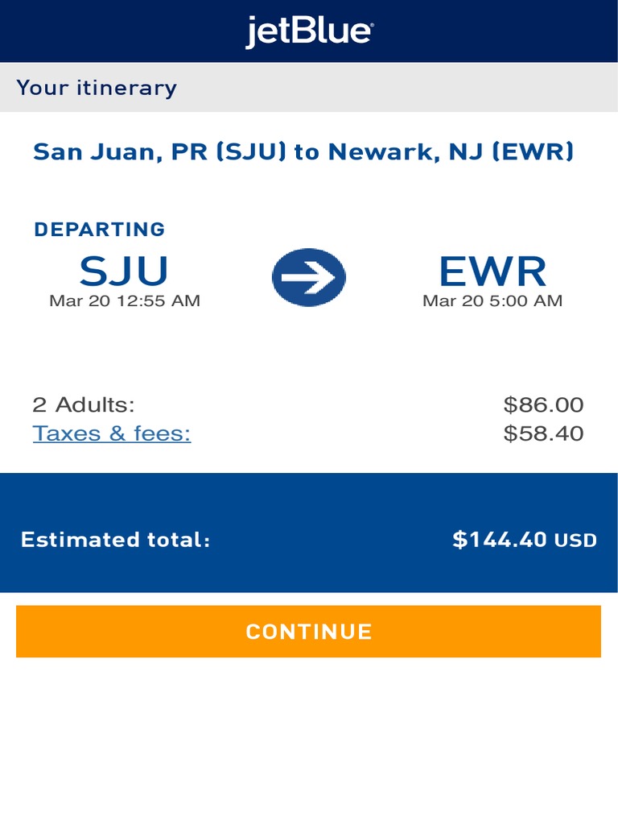Select the large SJU airport code
This screenshot has height=825, width=618.
coord(124,272)
